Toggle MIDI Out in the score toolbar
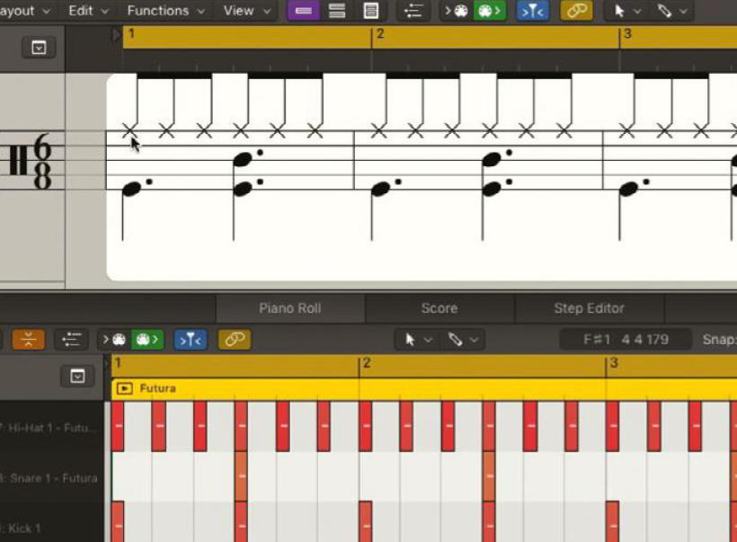 pyautogui.click(x=486, y=11)
